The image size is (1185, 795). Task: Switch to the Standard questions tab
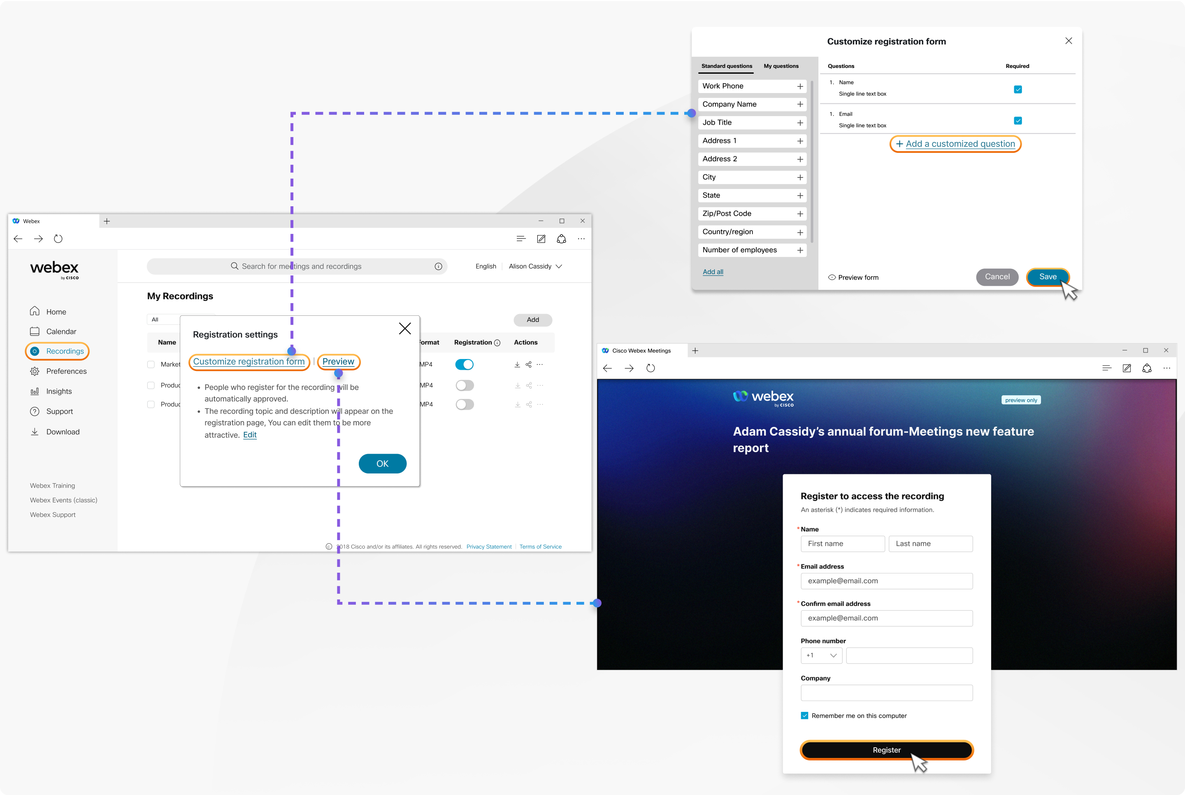(727, 66)
